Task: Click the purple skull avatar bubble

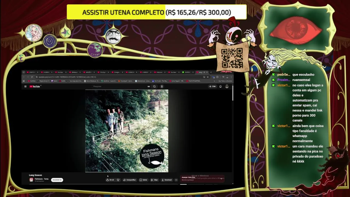Action: point(95,50)
